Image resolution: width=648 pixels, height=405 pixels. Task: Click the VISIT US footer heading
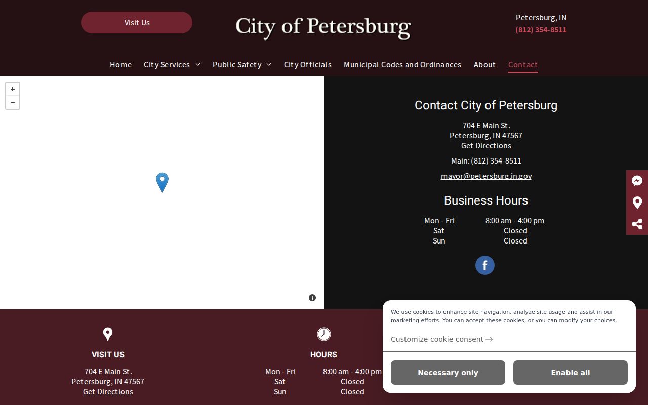tap(108, 355)
